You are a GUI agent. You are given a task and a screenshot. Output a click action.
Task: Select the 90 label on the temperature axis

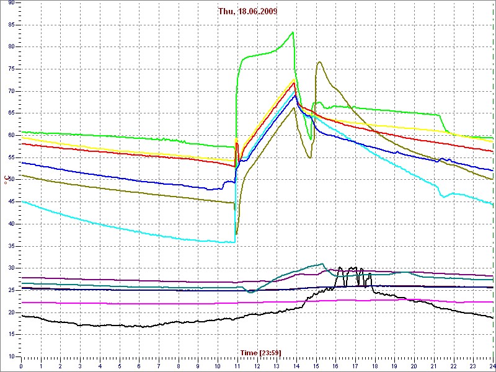pyautogui.click(x=11, y=3)
